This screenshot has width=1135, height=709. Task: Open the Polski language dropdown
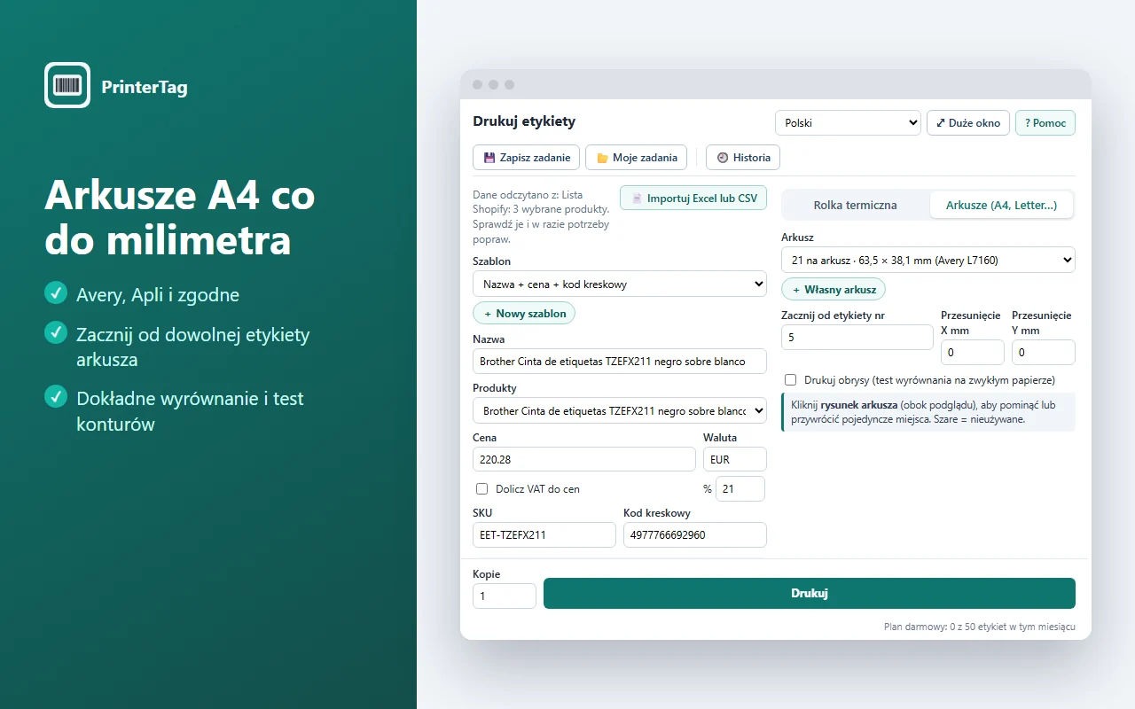[849, 123]
